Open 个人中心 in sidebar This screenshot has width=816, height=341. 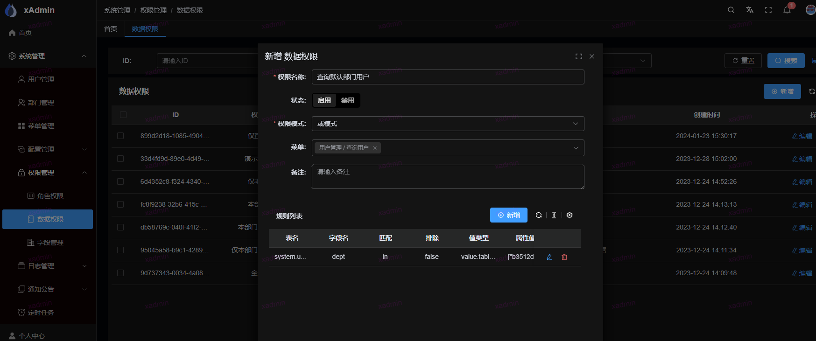click(x=48, y=336)
